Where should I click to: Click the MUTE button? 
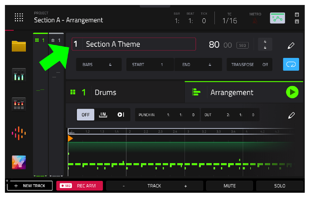(229, 186)
